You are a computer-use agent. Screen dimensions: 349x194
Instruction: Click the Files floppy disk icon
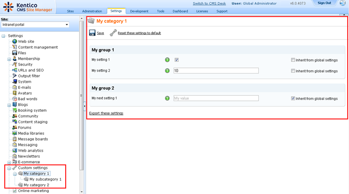click(15, 53)
